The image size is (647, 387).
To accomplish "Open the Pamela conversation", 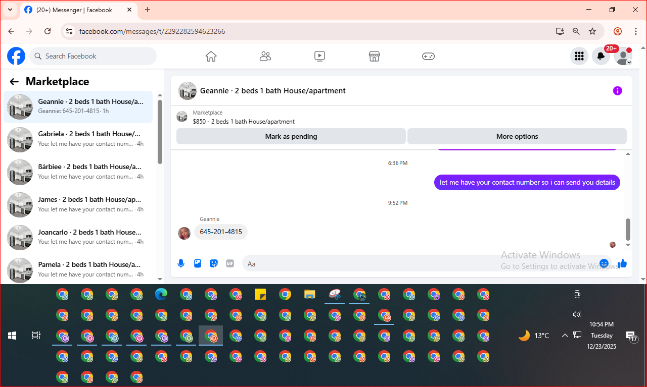I will (78, 269).
